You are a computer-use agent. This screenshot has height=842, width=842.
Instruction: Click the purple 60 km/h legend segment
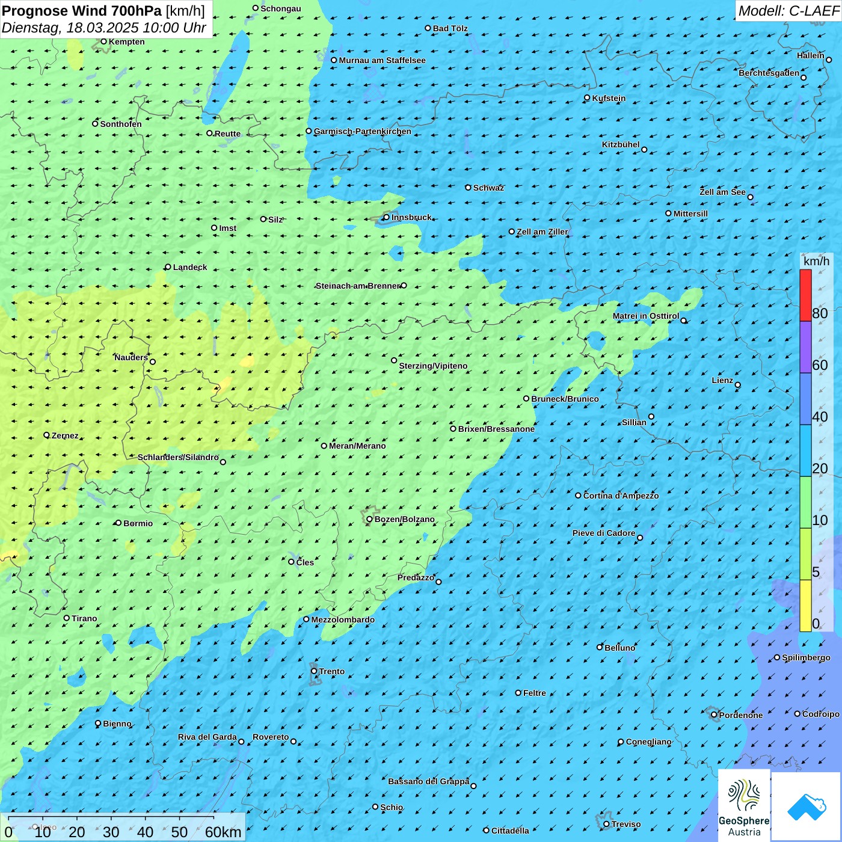[x=805, y=347]
